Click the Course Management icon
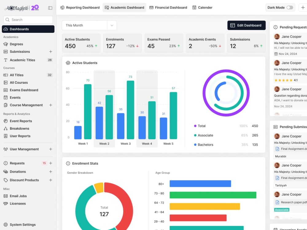This screenshot has height=230, width=307. pos(6,105)
